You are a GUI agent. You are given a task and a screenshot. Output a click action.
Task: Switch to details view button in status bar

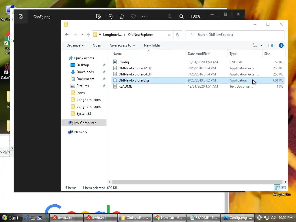(277, 188)
